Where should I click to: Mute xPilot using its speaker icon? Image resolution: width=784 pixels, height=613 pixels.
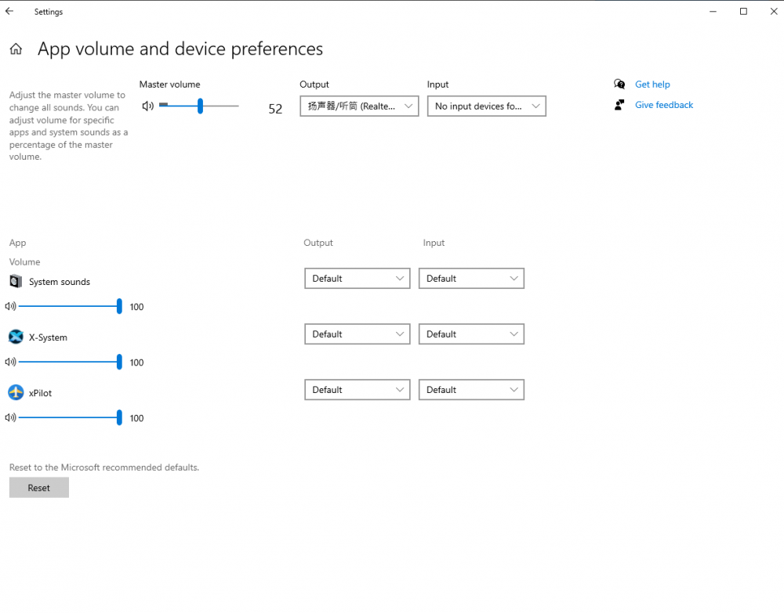[11, 418]
